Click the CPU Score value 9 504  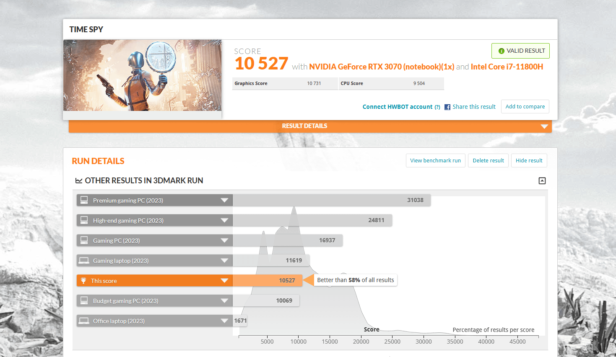pyautogui.click(x=419, y=83)
